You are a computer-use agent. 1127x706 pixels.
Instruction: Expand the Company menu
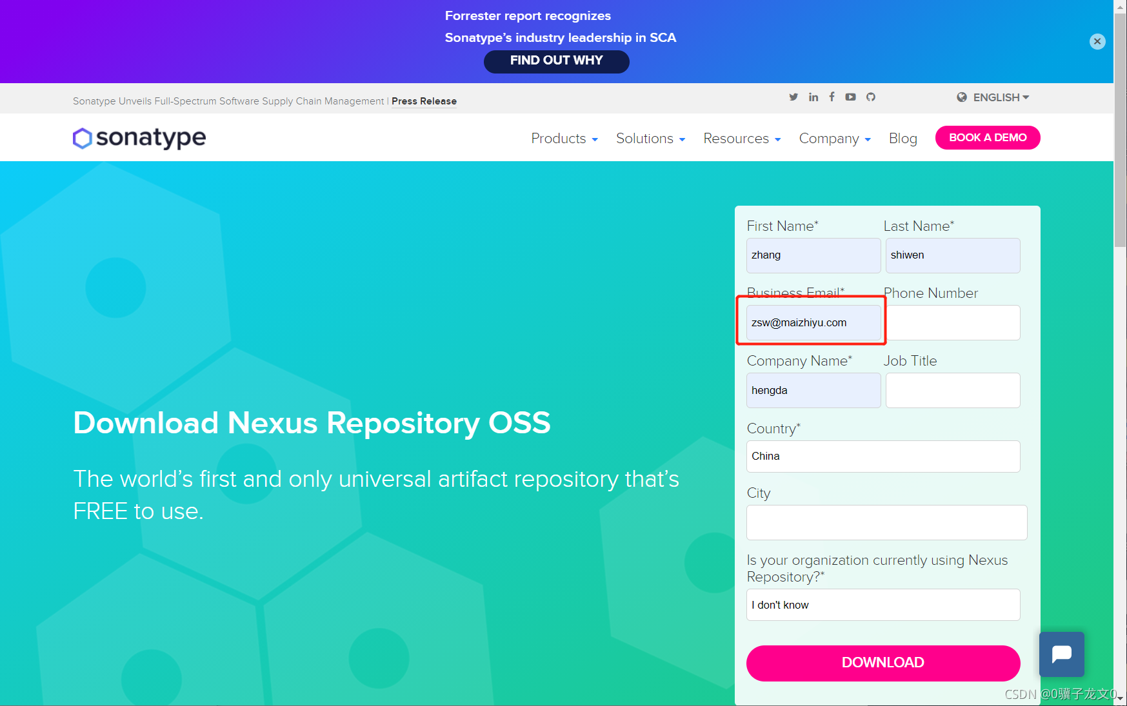835,139
